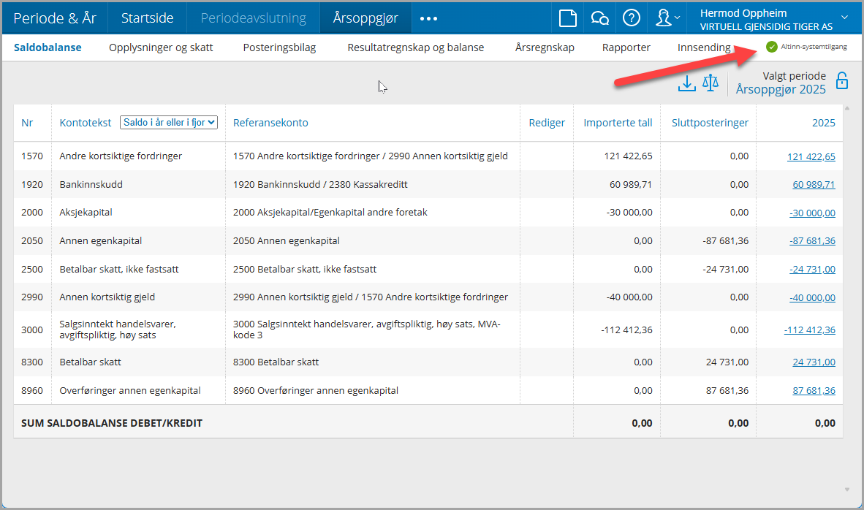This screenshot has width=864, height=510.
Task: Click the Sluttposteringer column header
Action: (710, 123)
